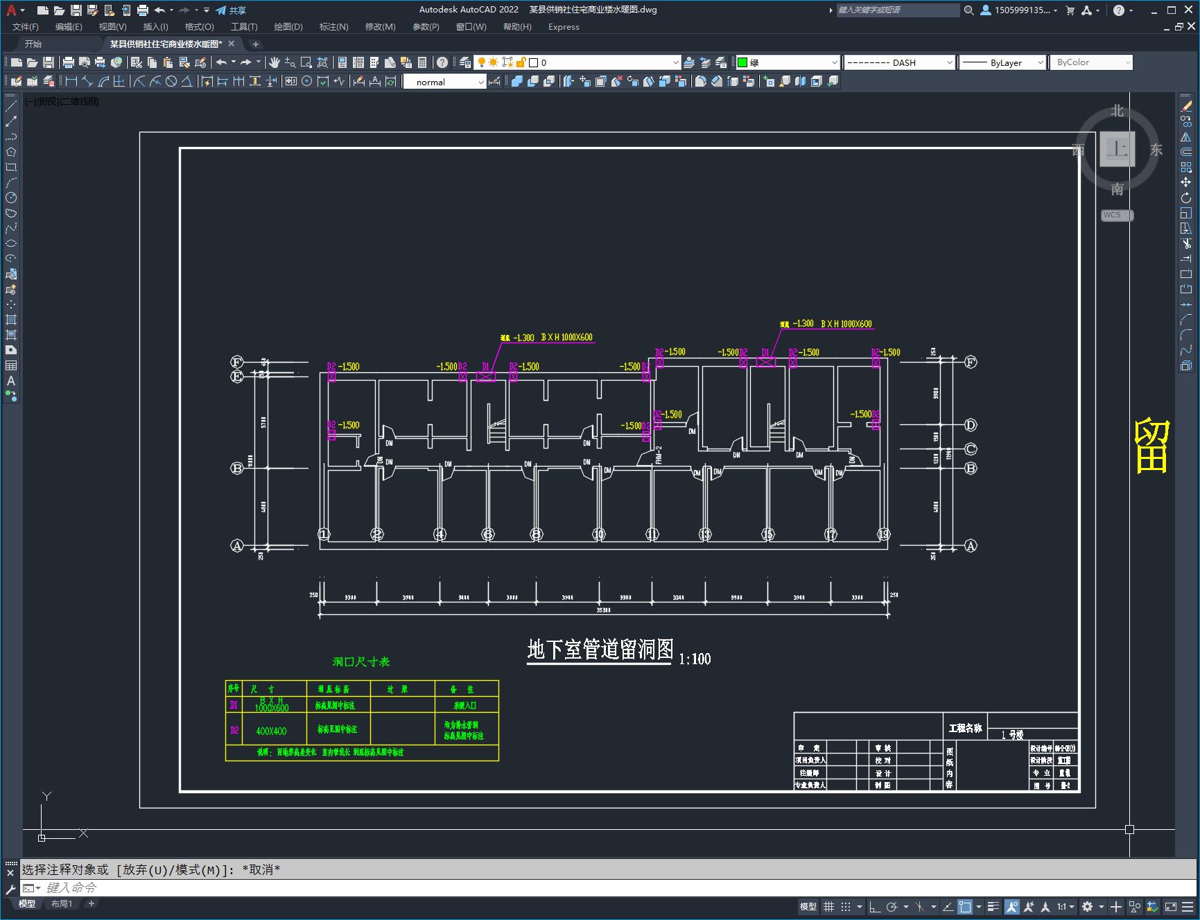Open the 文件(F) menu

coord(26,26)
